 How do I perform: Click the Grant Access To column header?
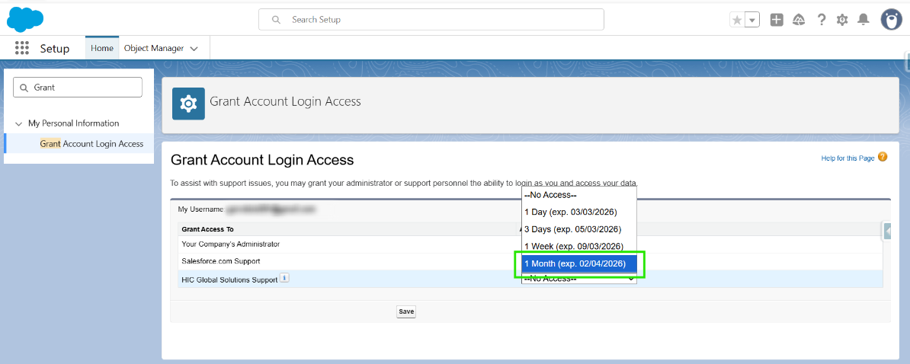208,229
